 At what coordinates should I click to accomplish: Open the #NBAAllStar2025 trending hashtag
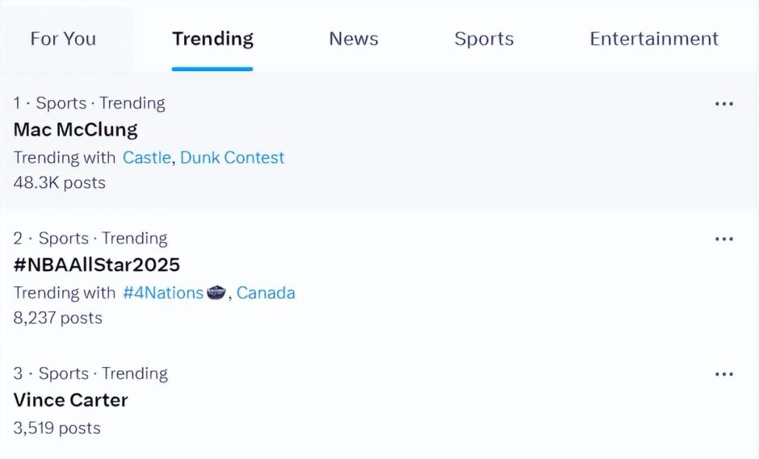point(96,265)
